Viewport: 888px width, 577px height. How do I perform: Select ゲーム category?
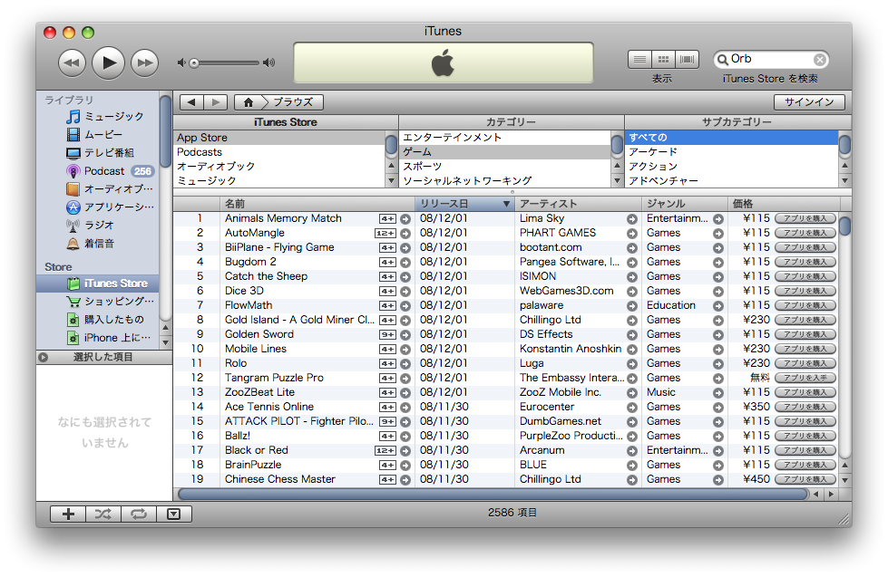tap(504, 152)
